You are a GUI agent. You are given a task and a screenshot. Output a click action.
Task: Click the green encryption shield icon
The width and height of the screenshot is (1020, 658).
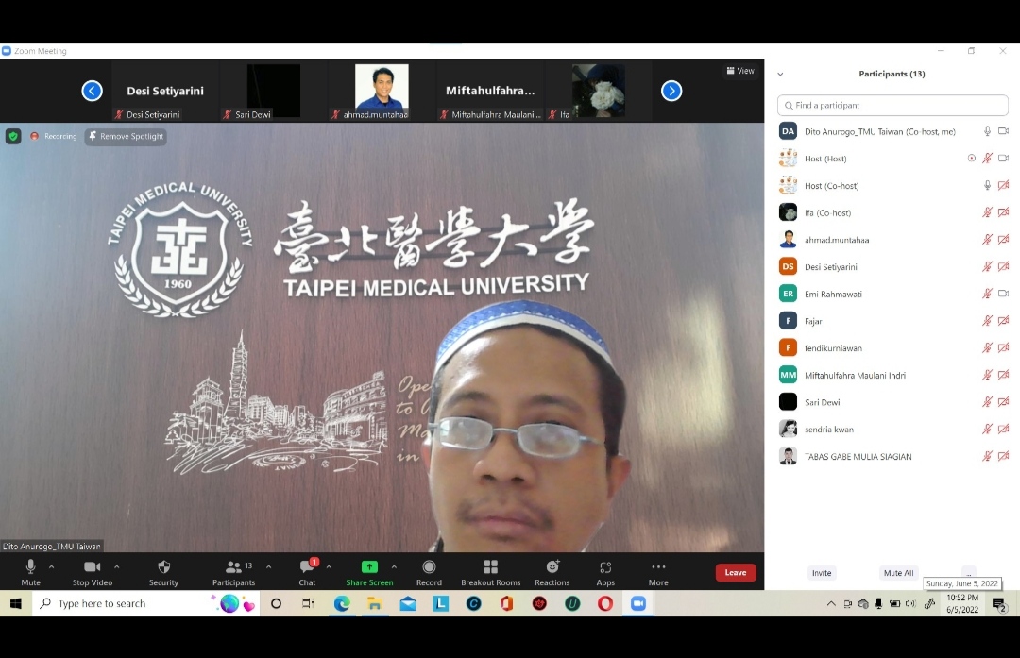13,137
